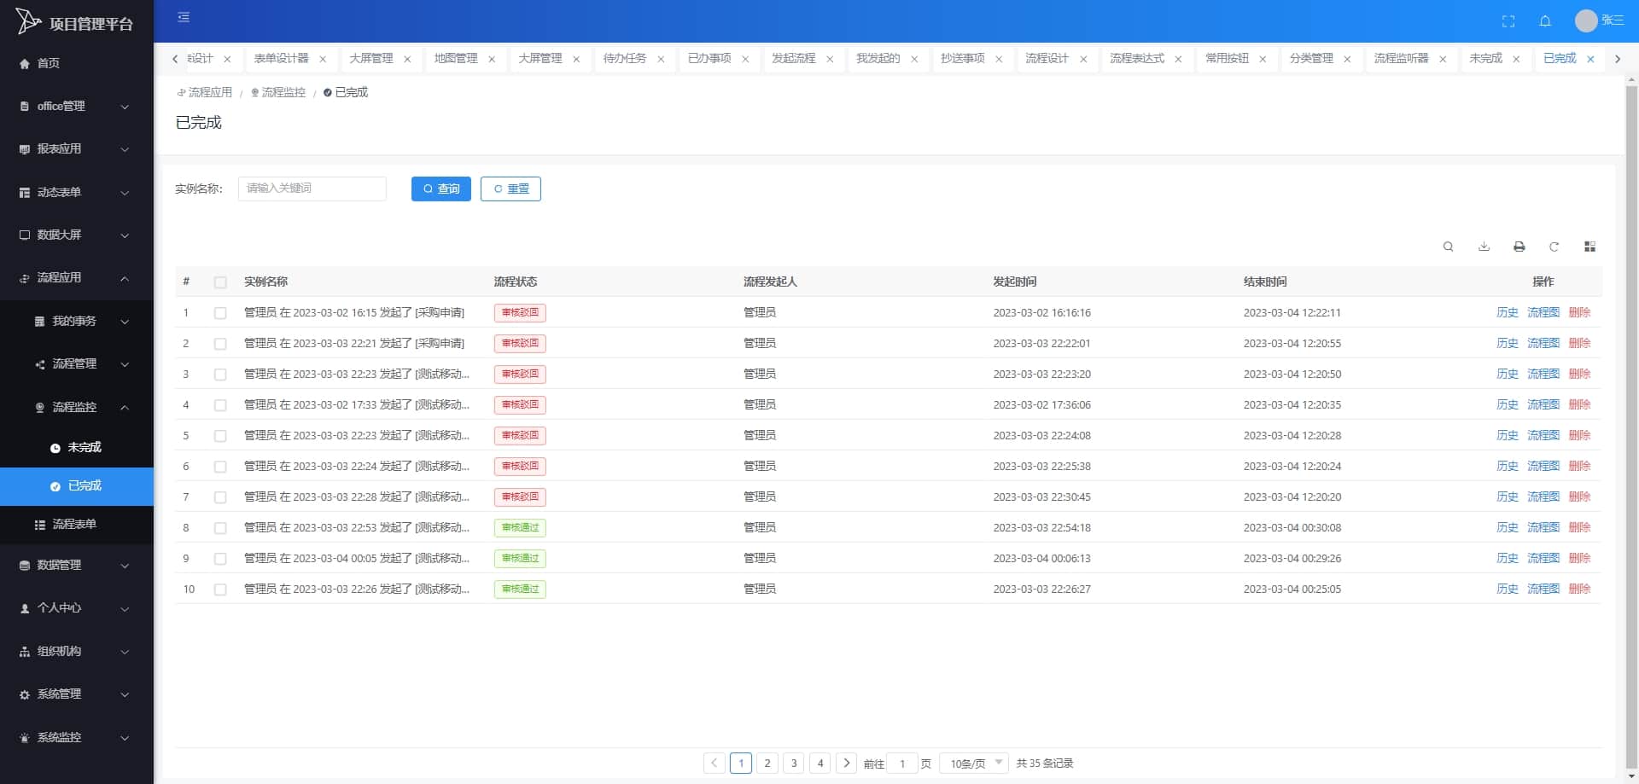Open 流程表单 in the sidebar
The width and height of the screenshot is (1639, 784).
[77, 524]
